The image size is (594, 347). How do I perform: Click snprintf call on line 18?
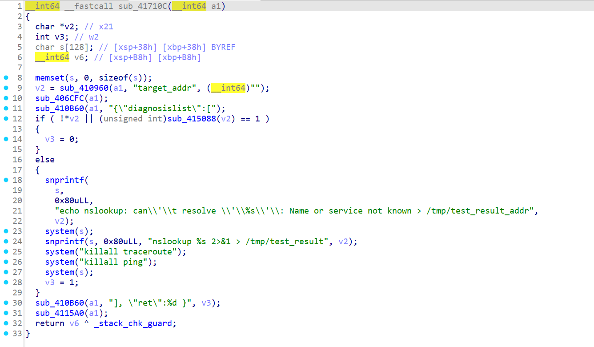pos(64,180)
